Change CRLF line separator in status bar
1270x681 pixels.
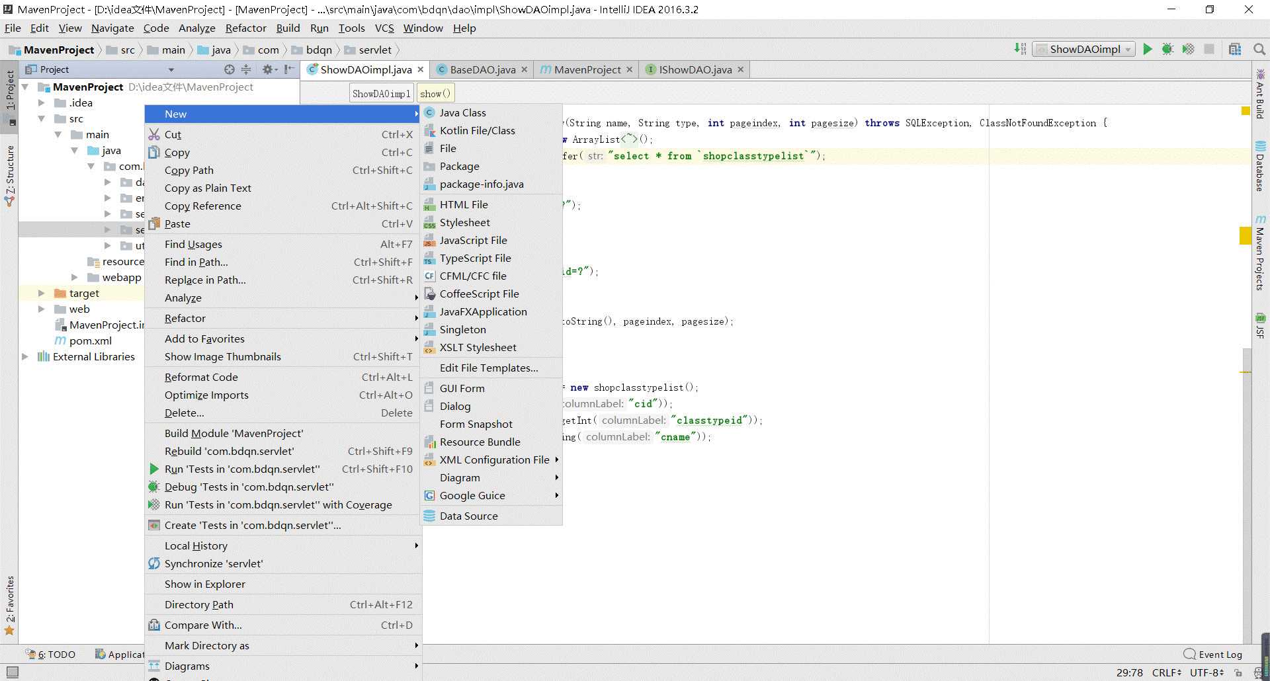click(x=1167, y=672)
